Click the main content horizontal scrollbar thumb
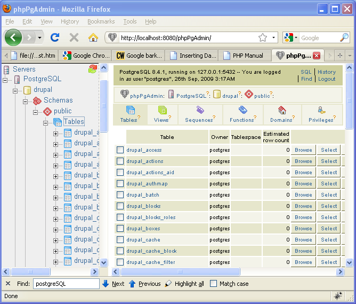Image resolution: width=356 pixels, height=304 pixels. coord(180,271)
